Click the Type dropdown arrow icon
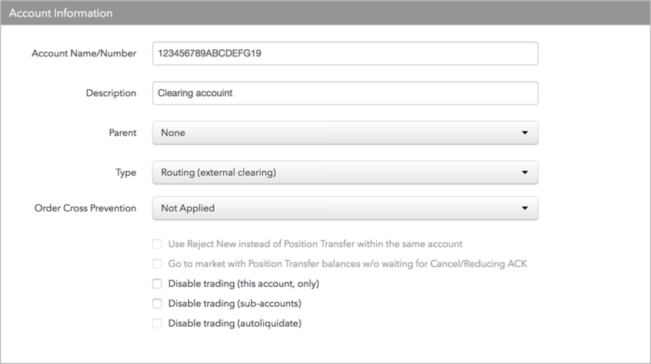The height and width of the screenshot is (364, 651). [x=525, y=172]
